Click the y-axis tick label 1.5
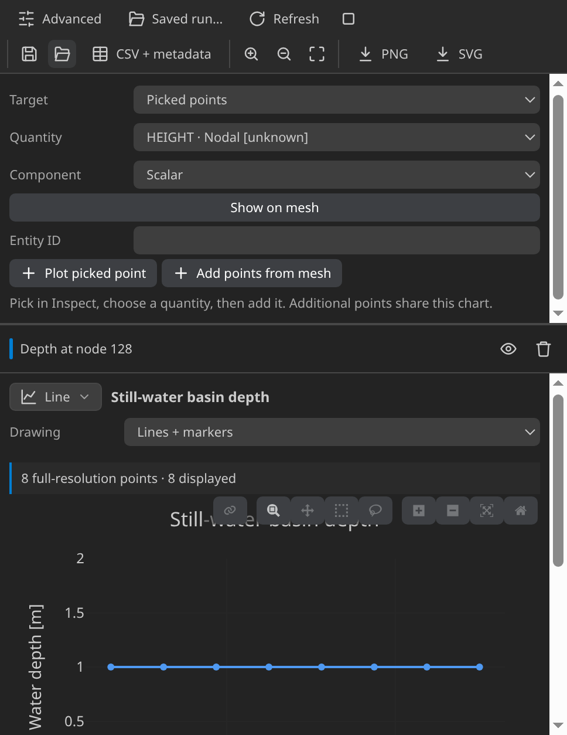This screenshot has width=567, height=735. pyautogui.click(x=74, y=613)
